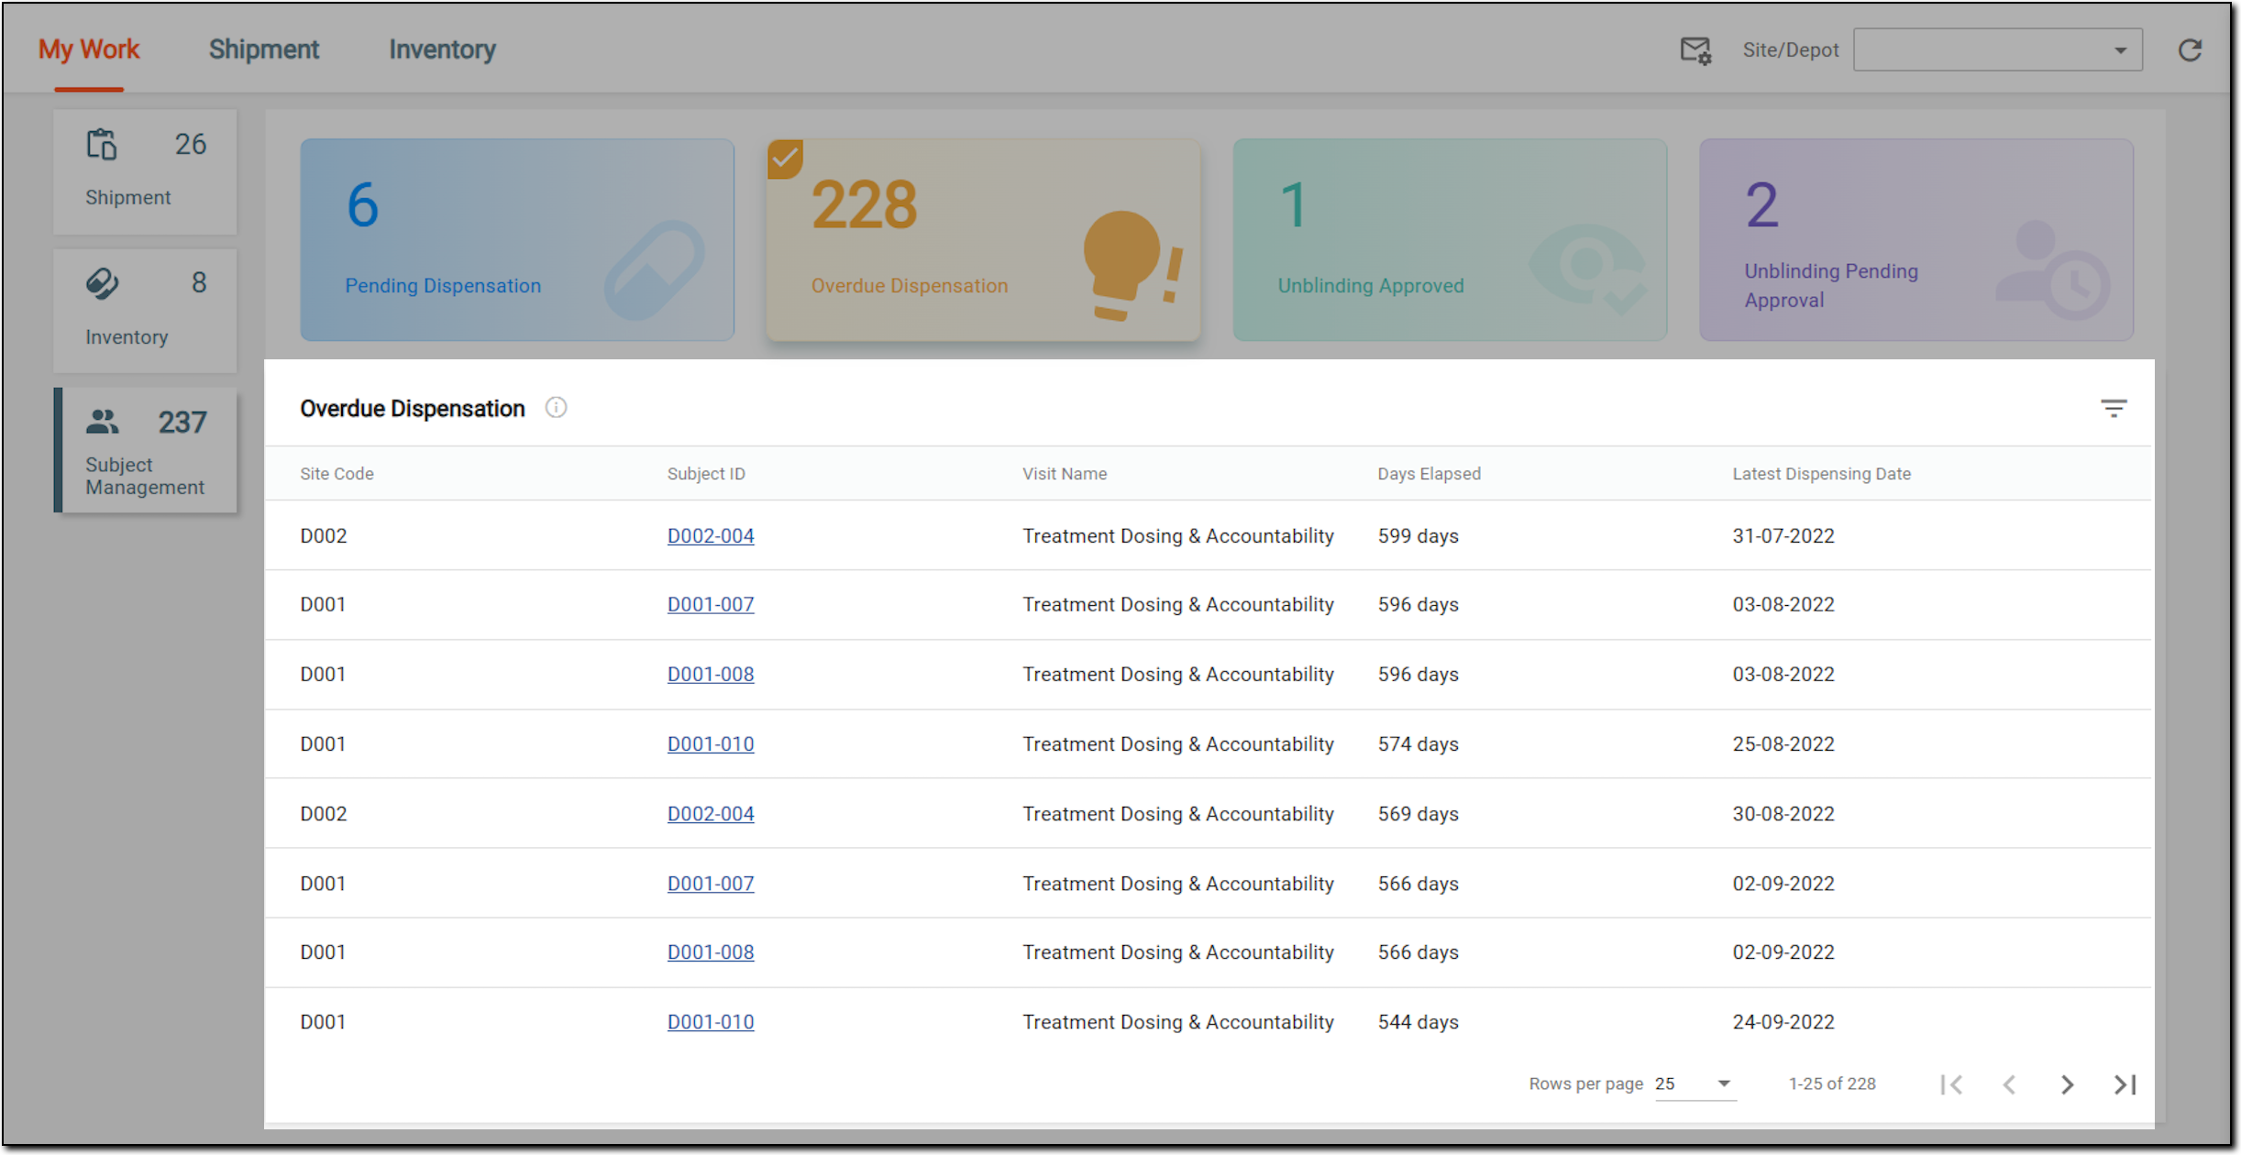Image resolution: width=2241 pixels, height=1155 pixels.
Task: Toggle the checkmark on Overdue Dispensation card
Action: [x=785, y=159]
